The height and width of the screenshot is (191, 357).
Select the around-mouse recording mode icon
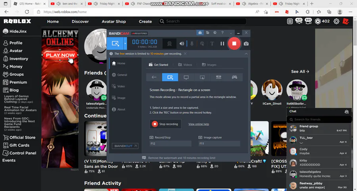(202, 77)
